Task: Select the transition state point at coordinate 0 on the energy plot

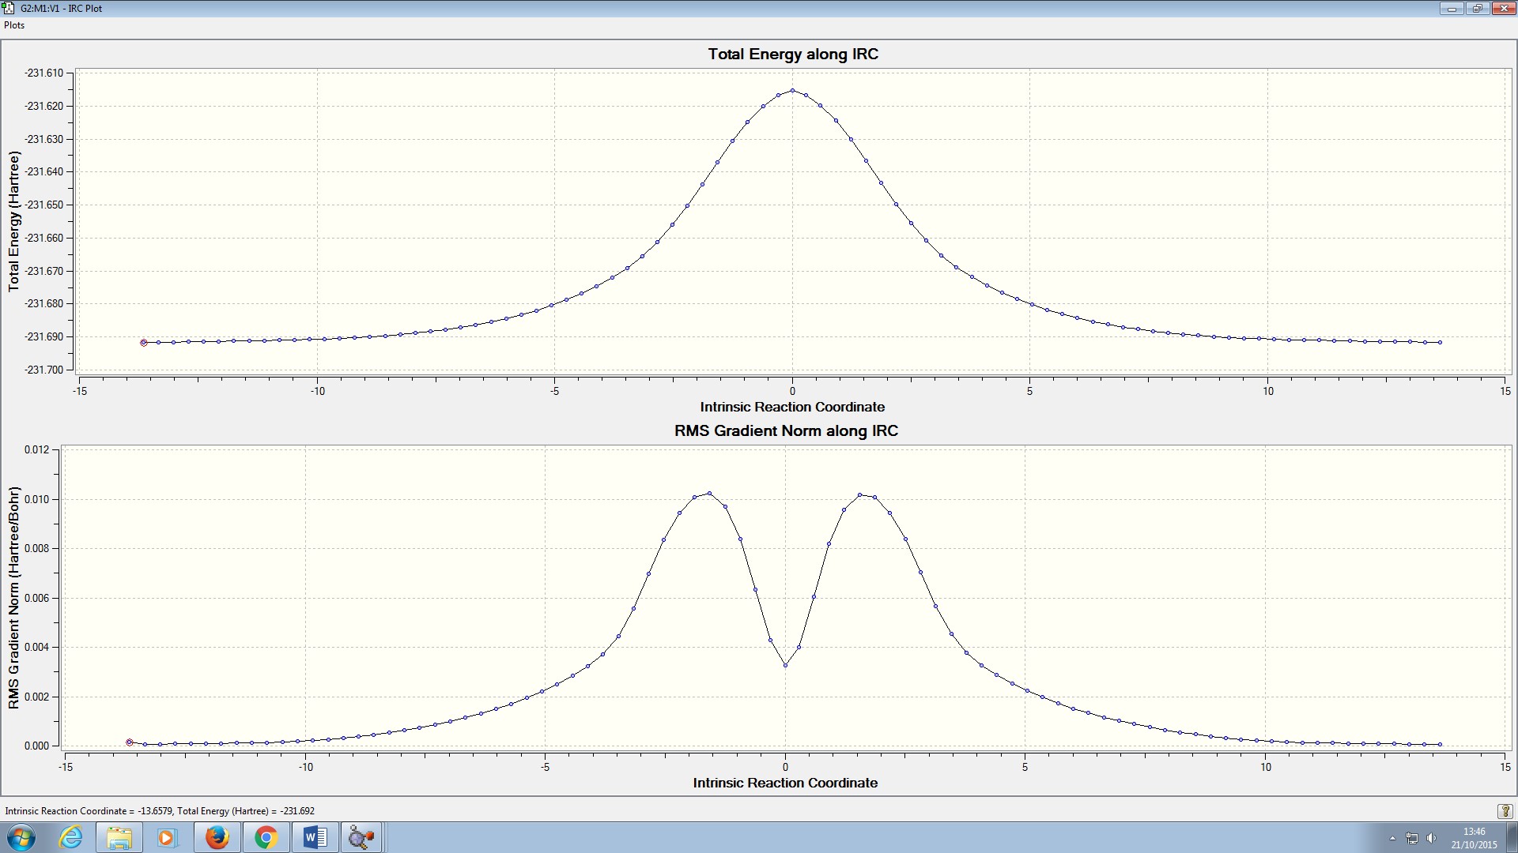Action: (793, 91)
